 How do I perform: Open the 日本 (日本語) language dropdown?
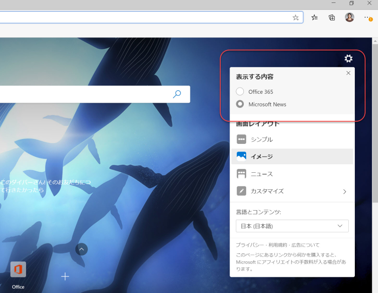point(292,226)
